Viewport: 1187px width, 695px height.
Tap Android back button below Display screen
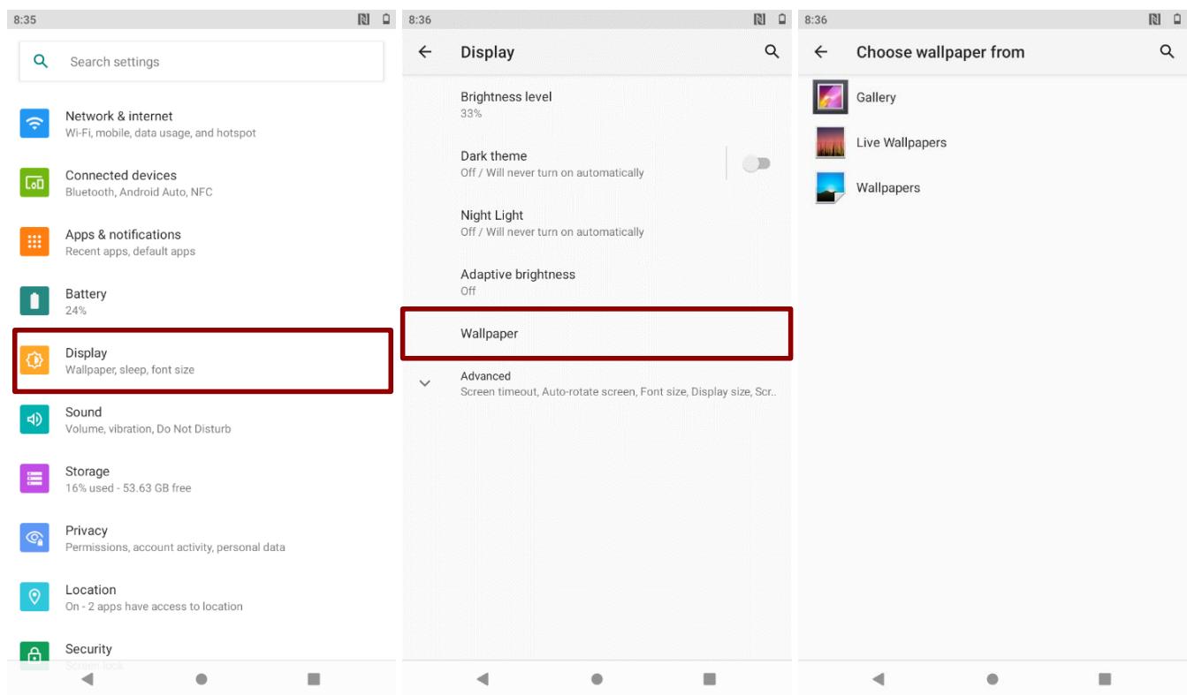click(482, 679)
